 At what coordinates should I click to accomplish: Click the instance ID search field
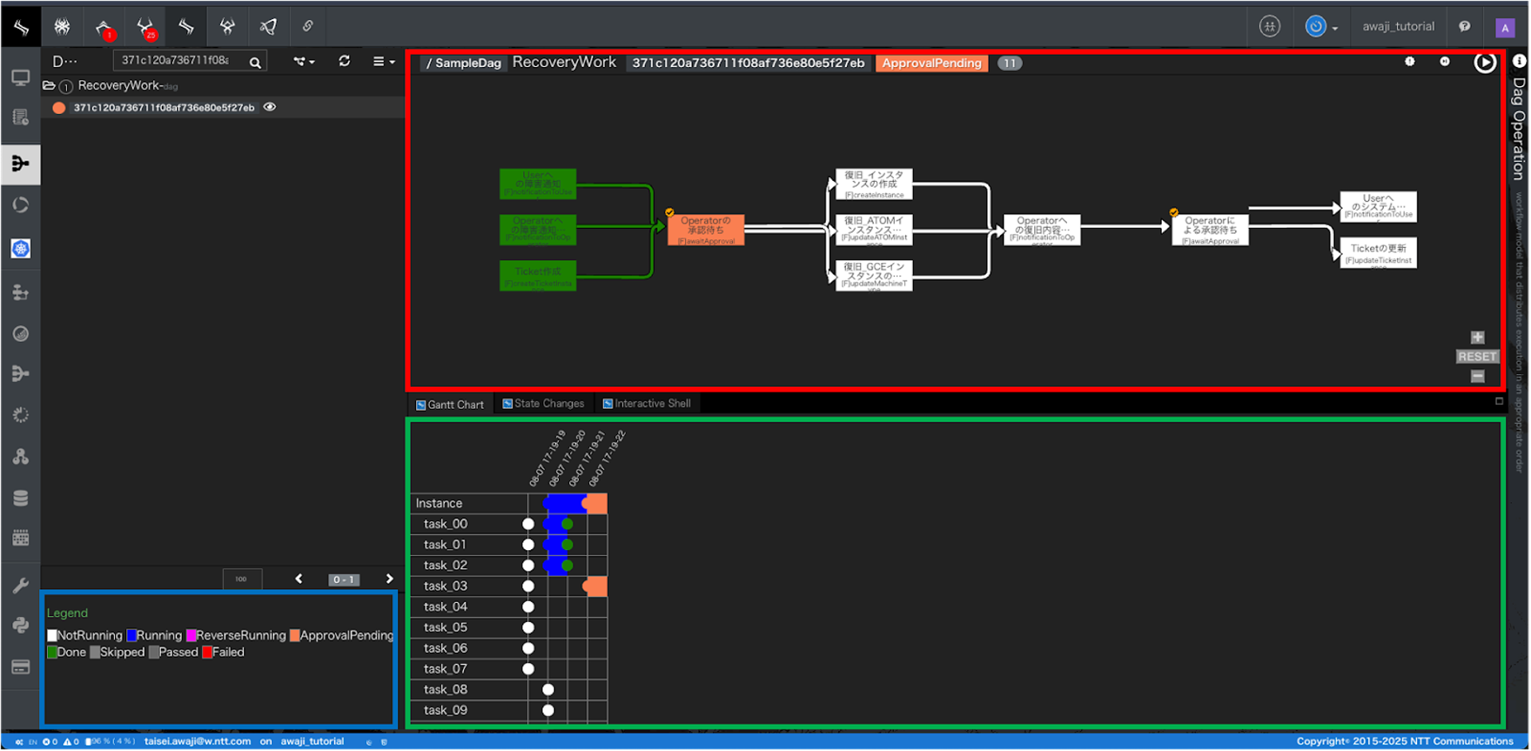[x=177, y=61]
